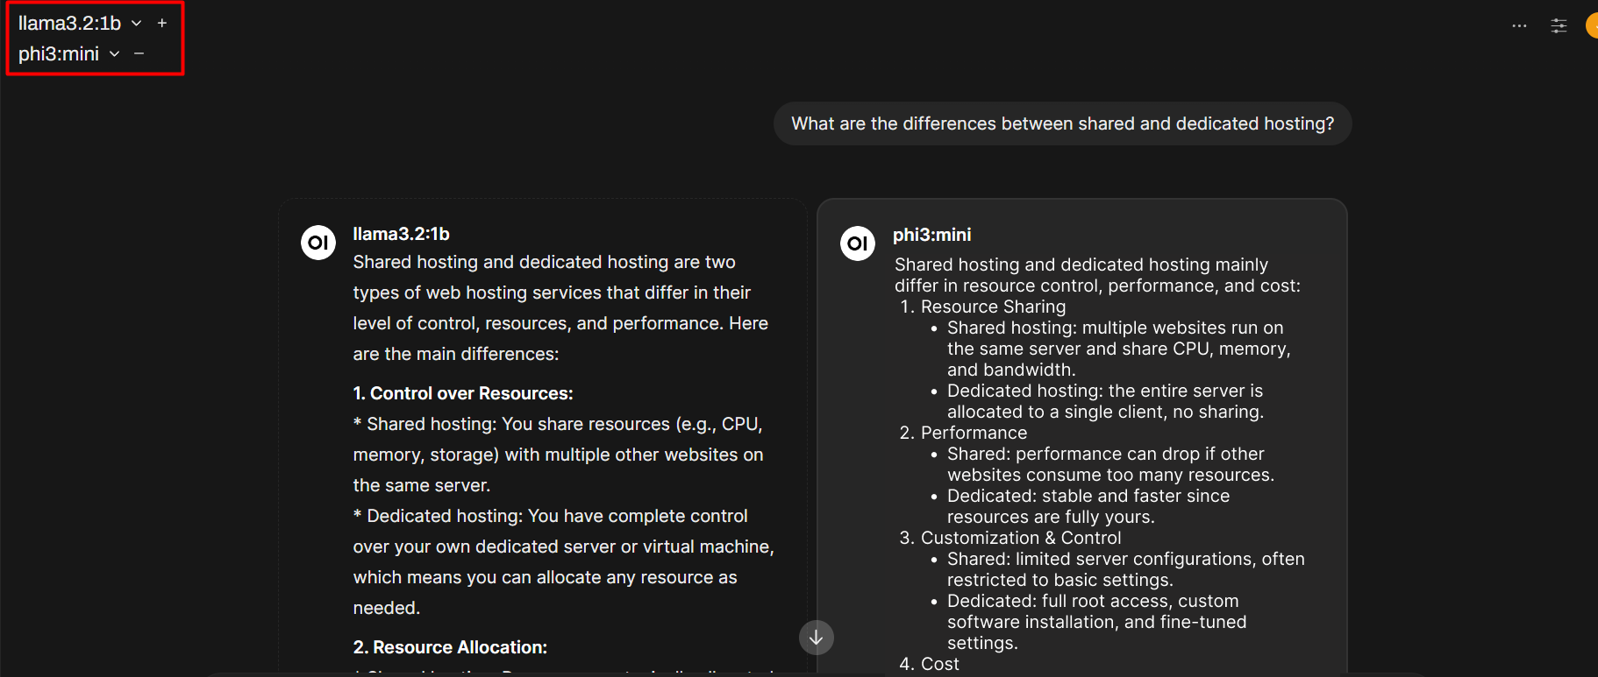Image resolution: width=1598 pixels, height=677 pixels.
Task: Add another model with the plus icon
Action: coord(162,24)
